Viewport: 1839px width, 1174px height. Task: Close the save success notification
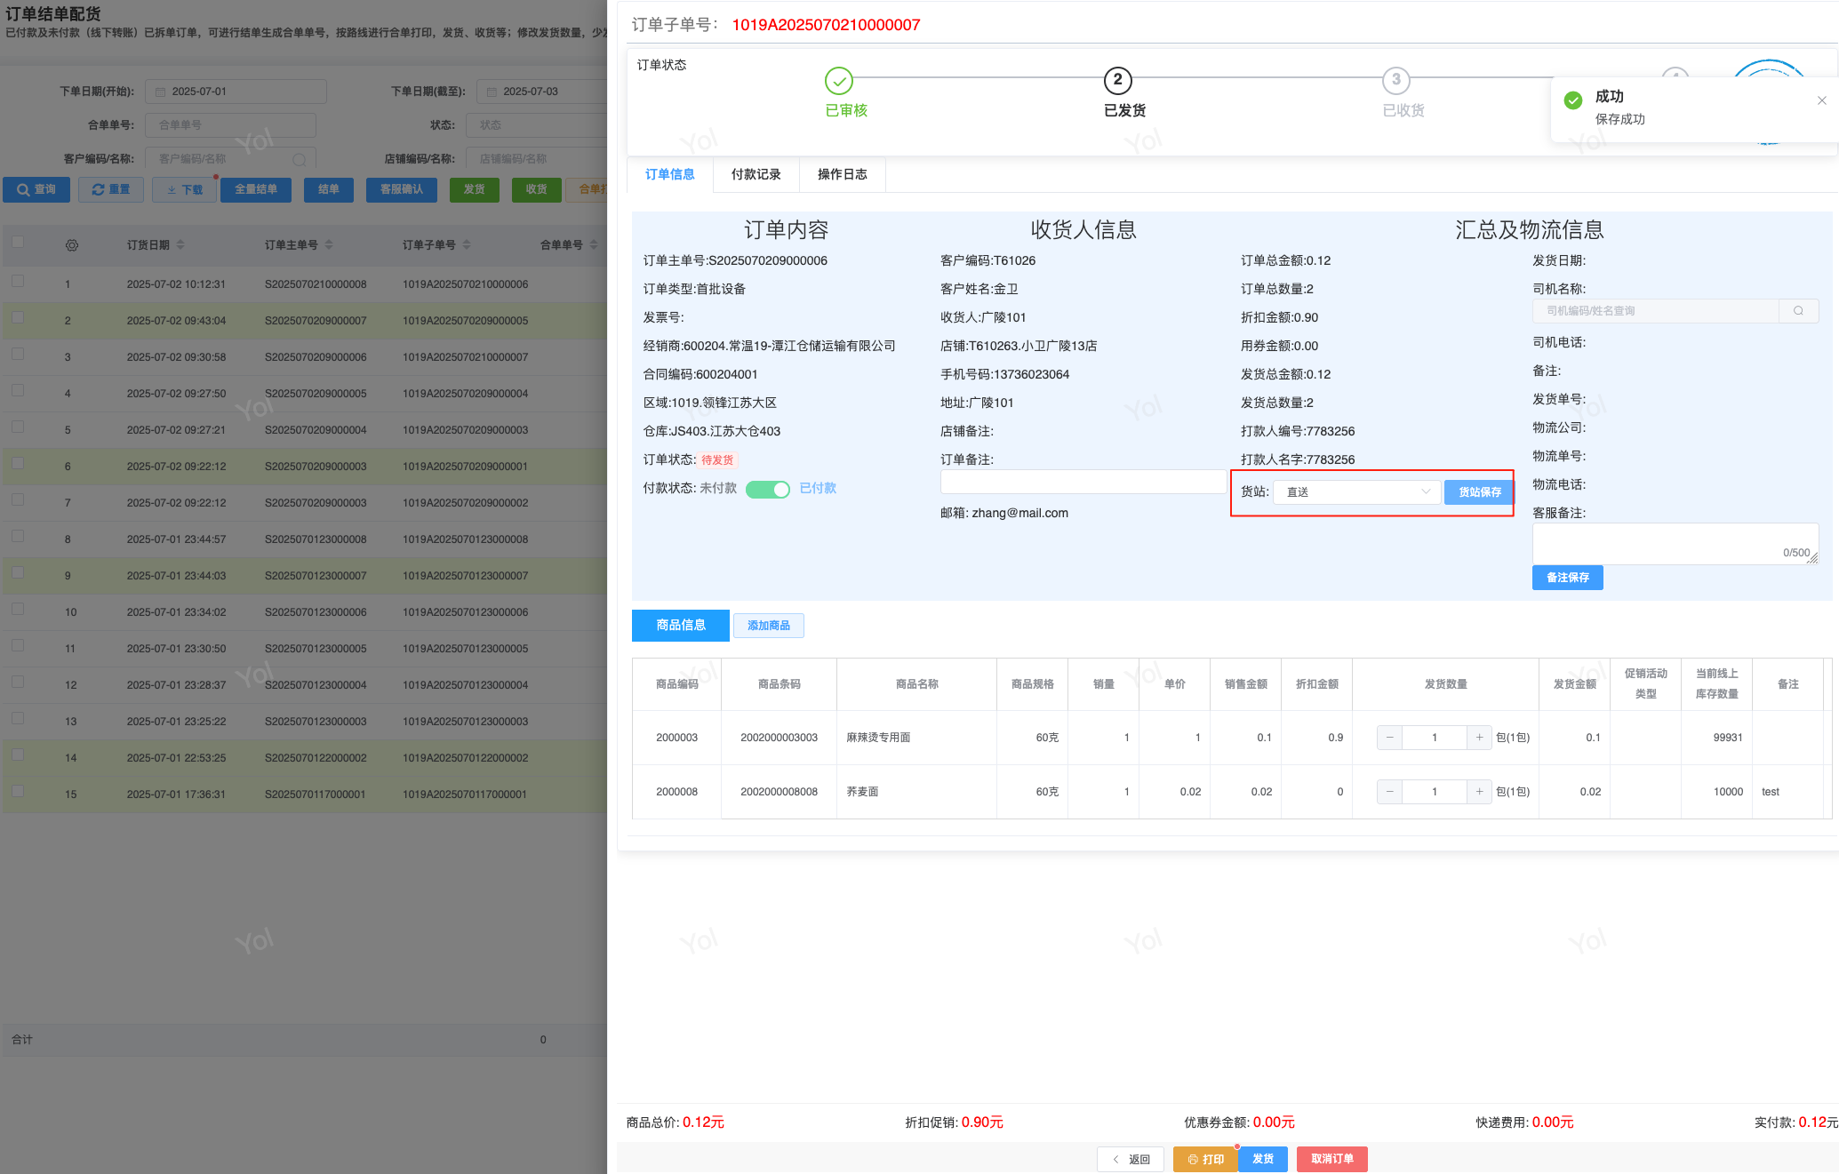click(1821, 100)
